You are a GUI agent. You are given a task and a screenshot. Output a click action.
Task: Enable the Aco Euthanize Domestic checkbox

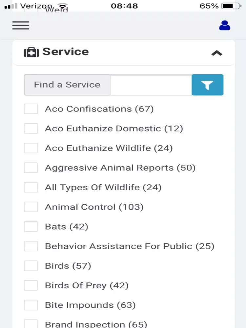click(31, 129)
